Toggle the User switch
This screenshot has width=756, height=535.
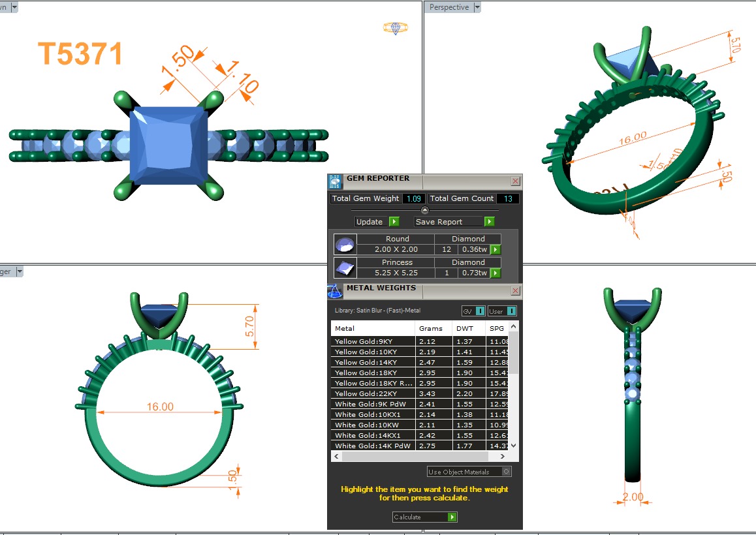511,311
